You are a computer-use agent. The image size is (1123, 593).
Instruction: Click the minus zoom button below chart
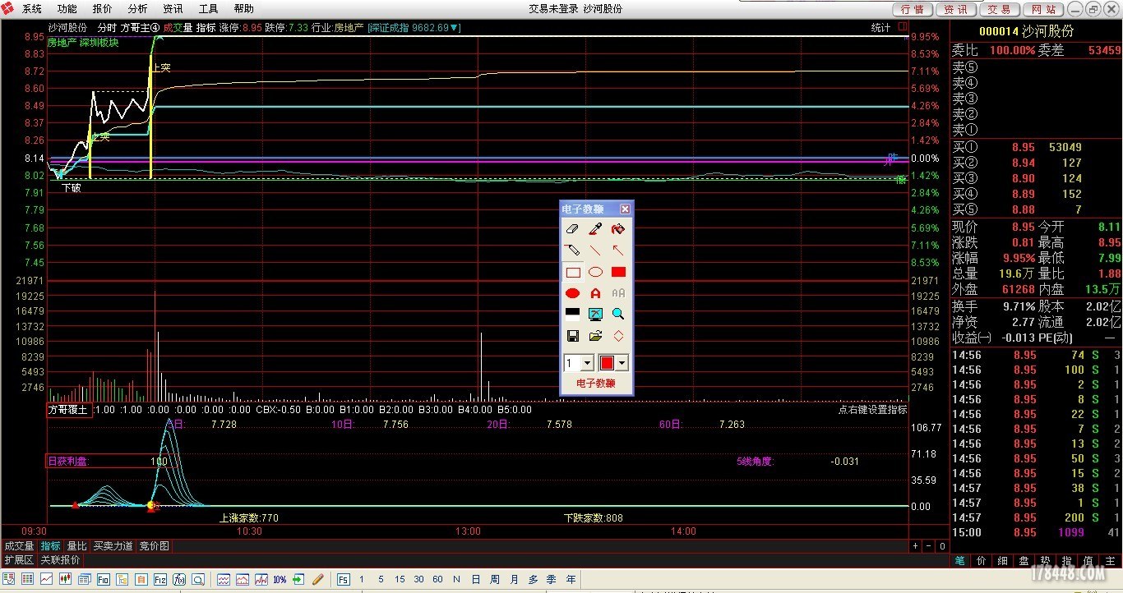tap(929, 546)
